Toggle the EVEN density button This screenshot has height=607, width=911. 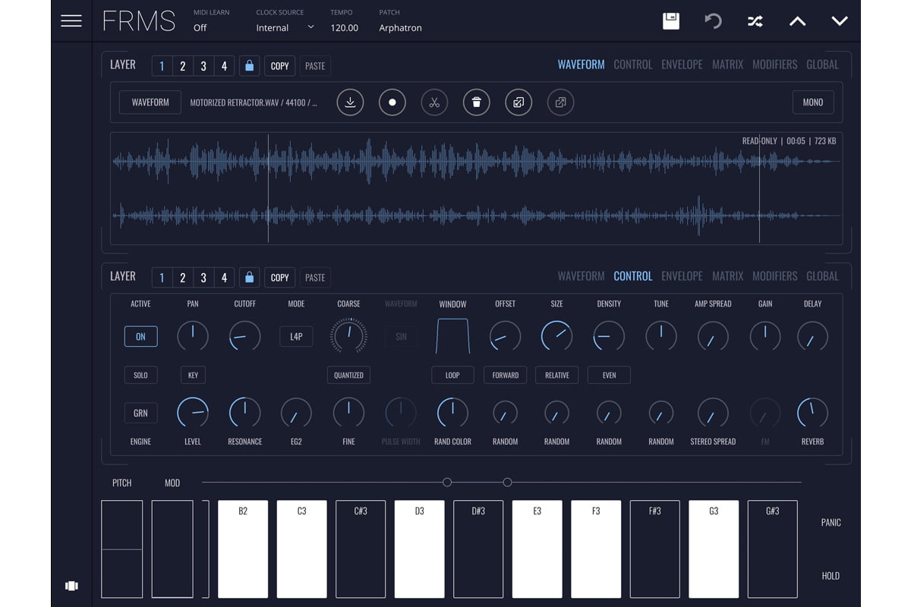pyautogui.click(x=609, y=375)
